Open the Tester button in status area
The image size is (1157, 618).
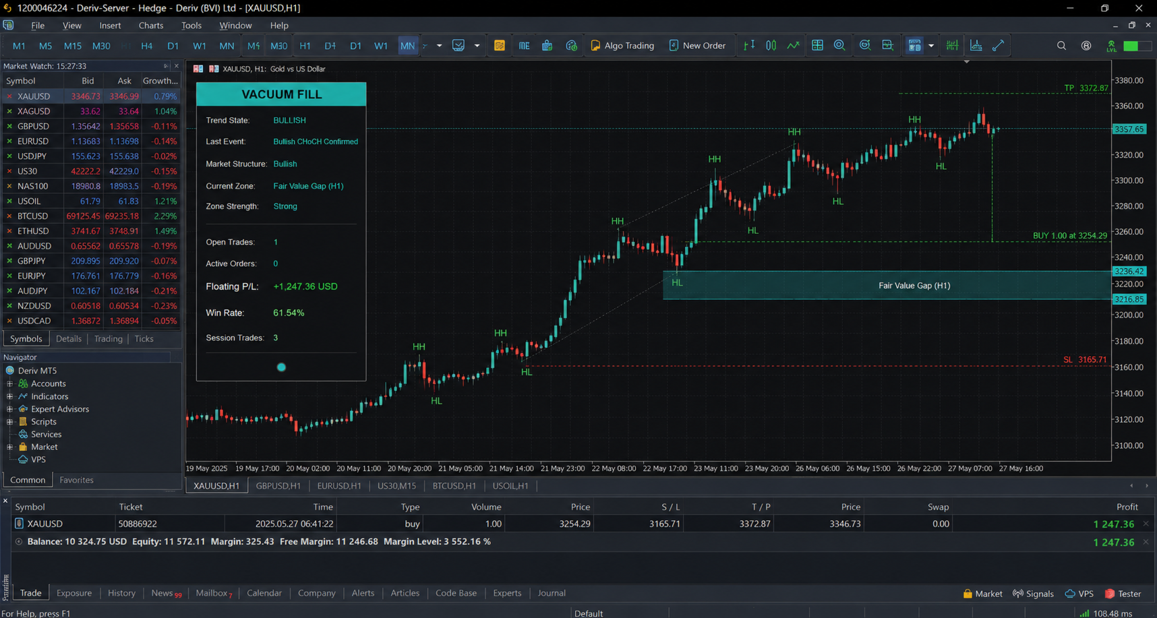pos(1123,594)
